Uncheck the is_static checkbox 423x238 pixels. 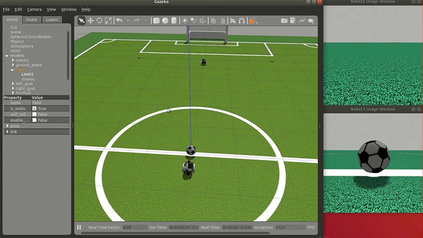(x=34, y=109)
